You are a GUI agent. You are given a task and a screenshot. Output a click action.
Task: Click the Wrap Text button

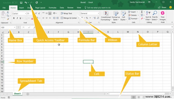(x=66, y=13)
